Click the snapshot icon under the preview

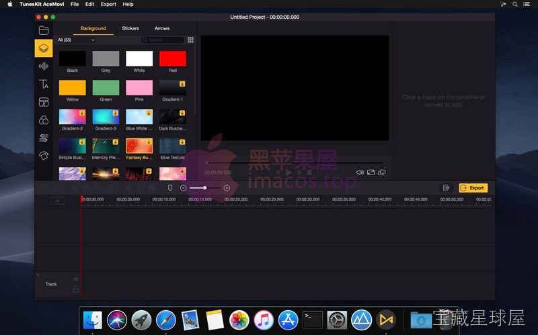click(x=371, y=173)
